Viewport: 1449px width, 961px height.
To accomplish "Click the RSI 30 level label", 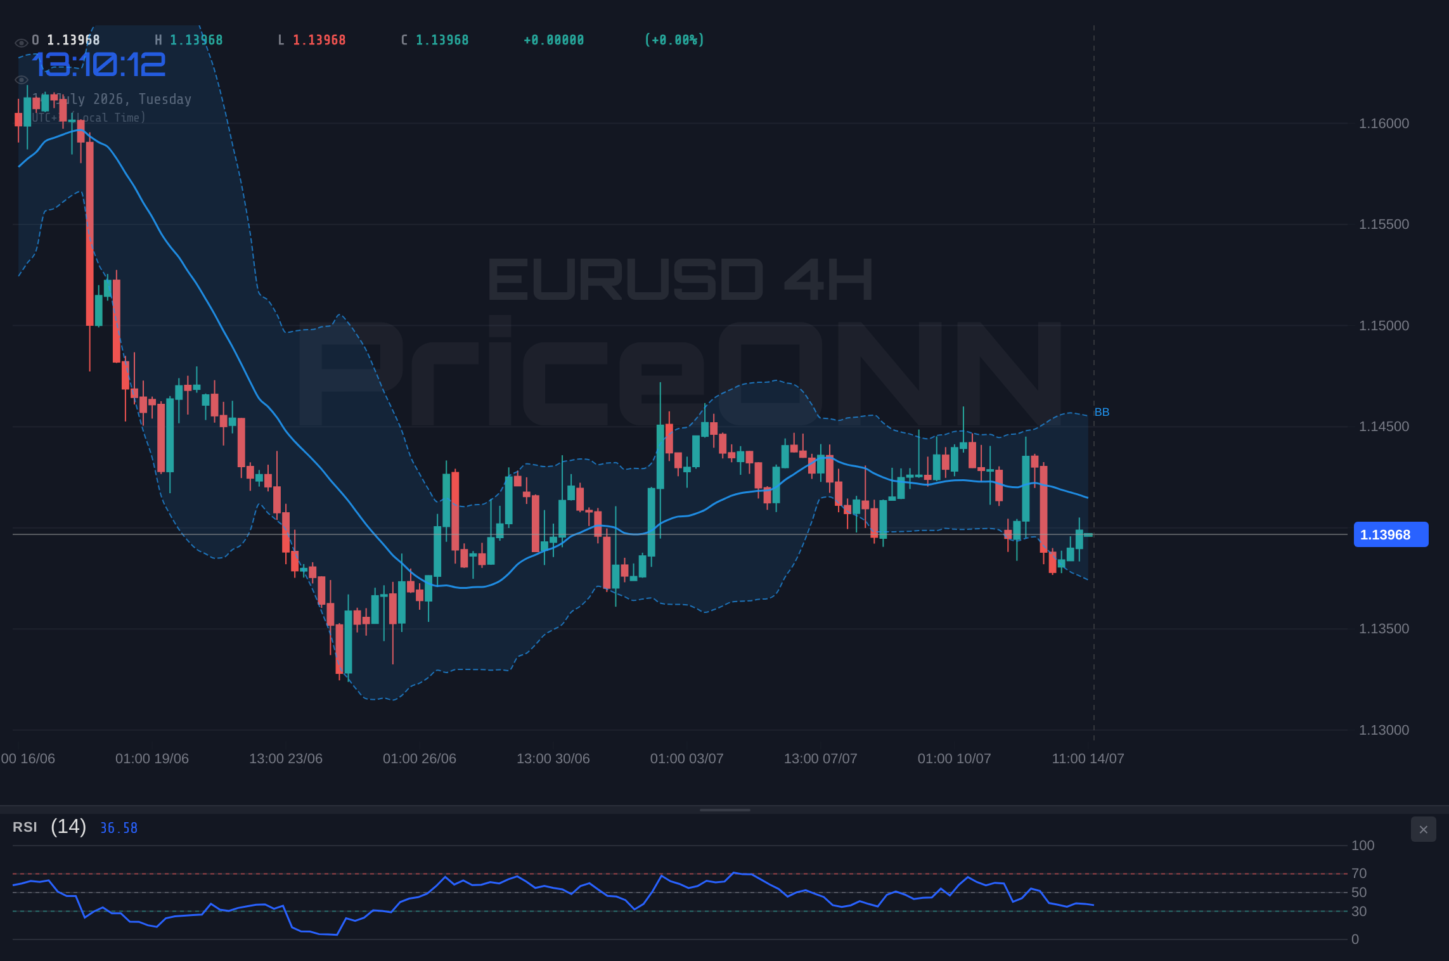I will tap(1359, 912).
